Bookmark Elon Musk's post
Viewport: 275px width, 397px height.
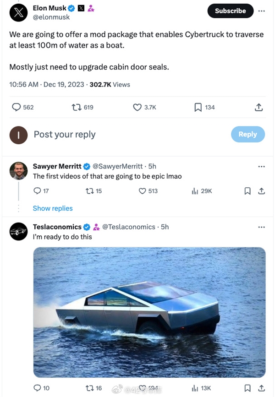(198, 107)
